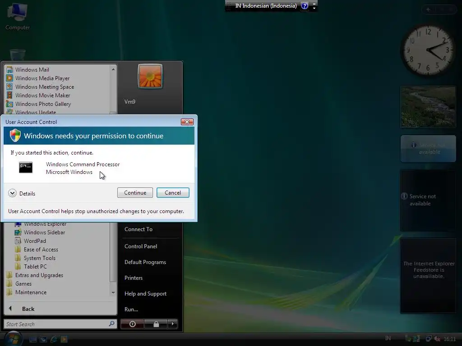Screen dimensions: 462x346
Task: Click the power button in Start menu
Action: [x=132, y=324]
